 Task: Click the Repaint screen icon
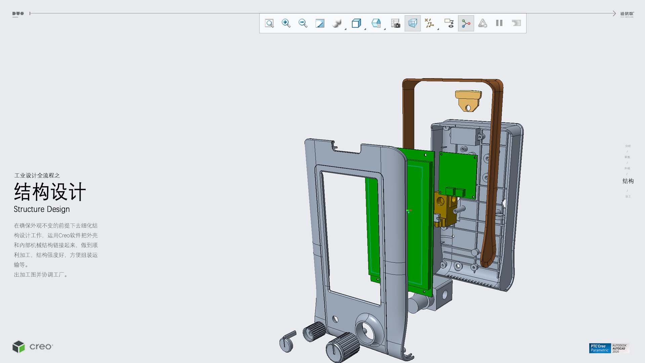coord(320,23)
